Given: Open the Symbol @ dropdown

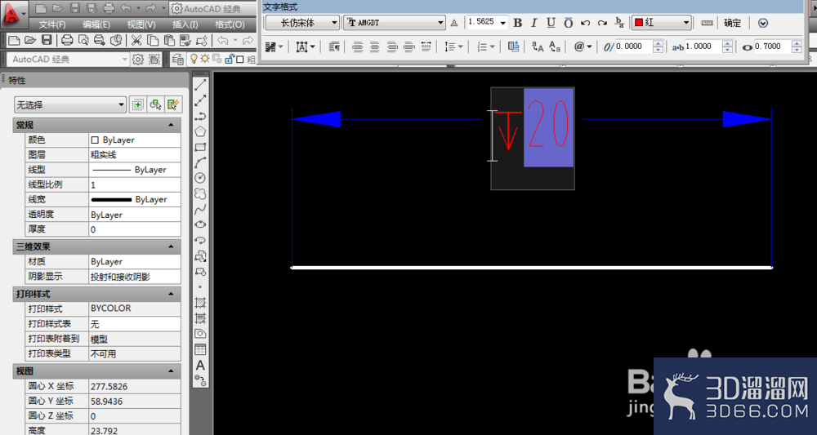Looking at the screenshot, I should [x=583, y=47].
